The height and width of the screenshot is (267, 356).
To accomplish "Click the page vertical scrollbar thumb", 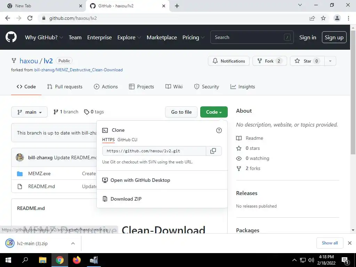I will coord(353,92).
